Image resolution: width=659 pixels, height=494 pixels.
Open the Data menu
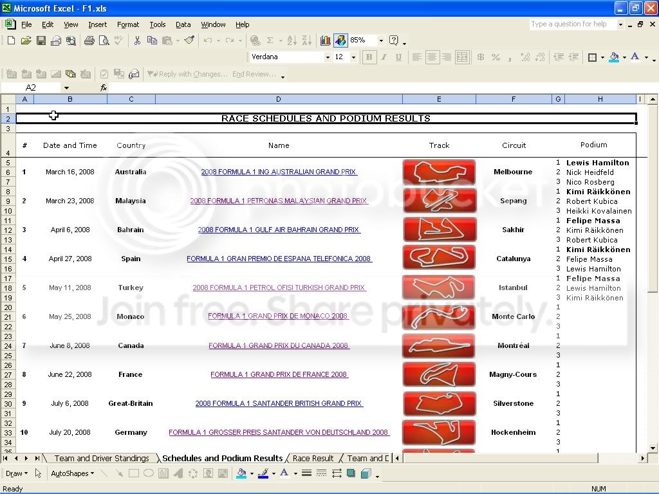click(x=183, y=24)
